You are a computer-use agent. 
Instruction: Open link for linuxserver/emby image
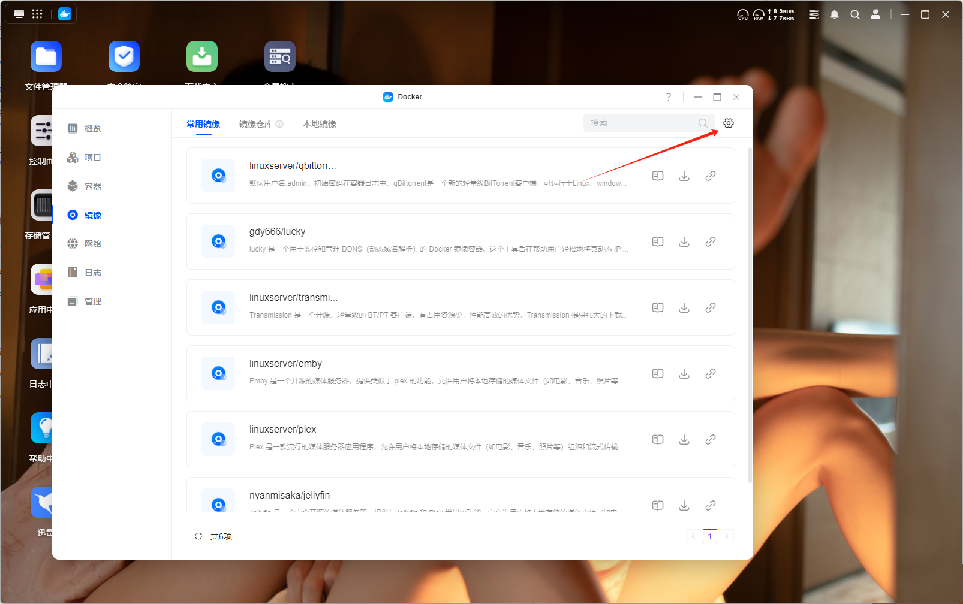tap(711, 373)
